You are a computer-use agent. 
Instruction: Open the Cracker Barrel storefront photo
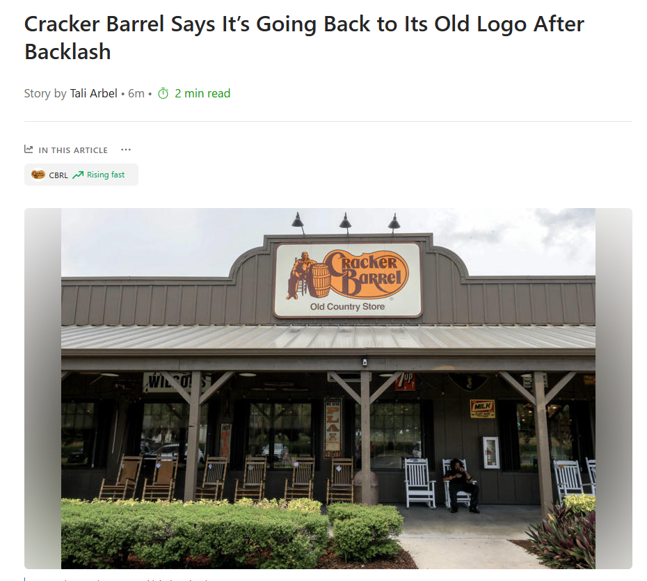point(328,388)
